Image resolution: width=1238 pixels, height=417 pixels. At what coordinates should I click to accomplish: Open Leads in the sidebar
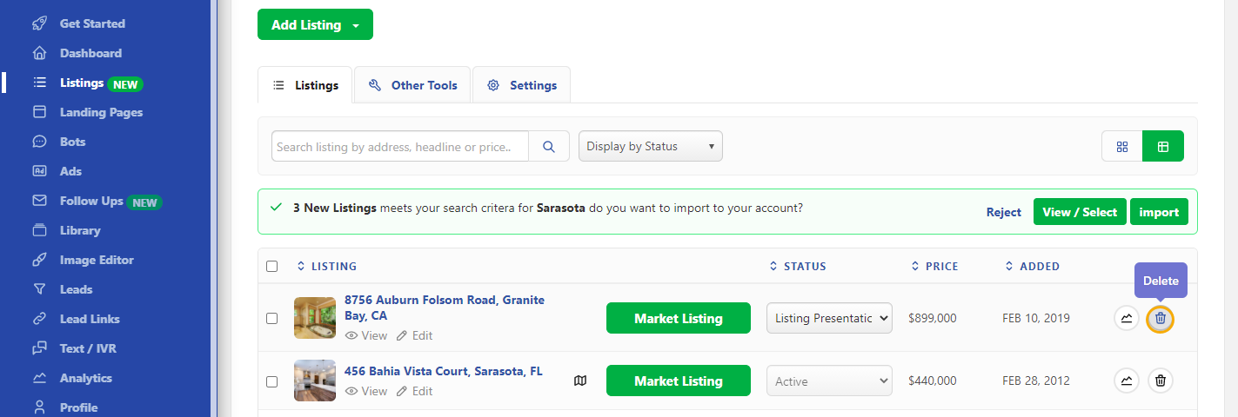pos(76,289)
